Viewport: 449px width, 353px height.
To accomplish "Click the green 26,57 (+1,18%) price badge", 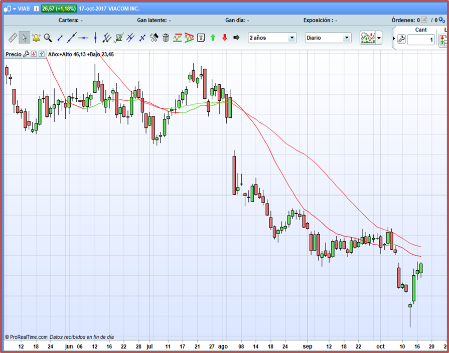I will 59,9.
